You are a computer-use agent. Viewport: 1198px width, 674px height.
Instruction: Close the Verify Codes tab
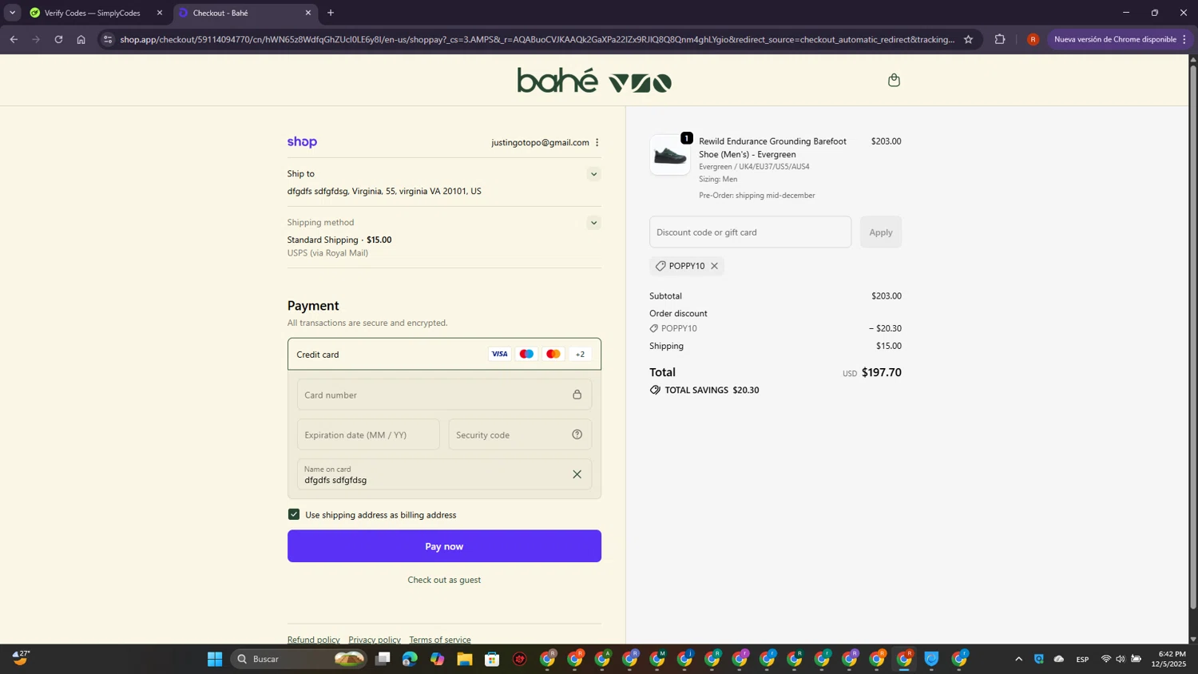[x=159, y=13]
